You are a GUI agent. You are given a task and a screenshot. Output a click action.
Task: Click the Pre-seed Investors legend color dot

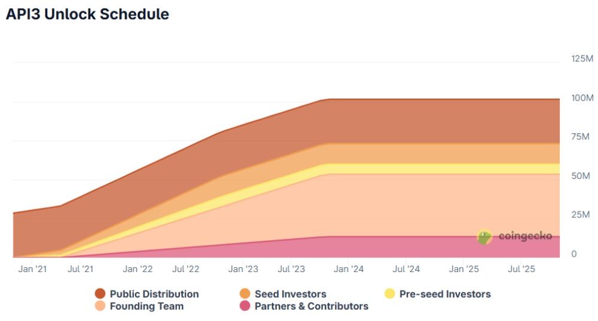tap(389, 294)
